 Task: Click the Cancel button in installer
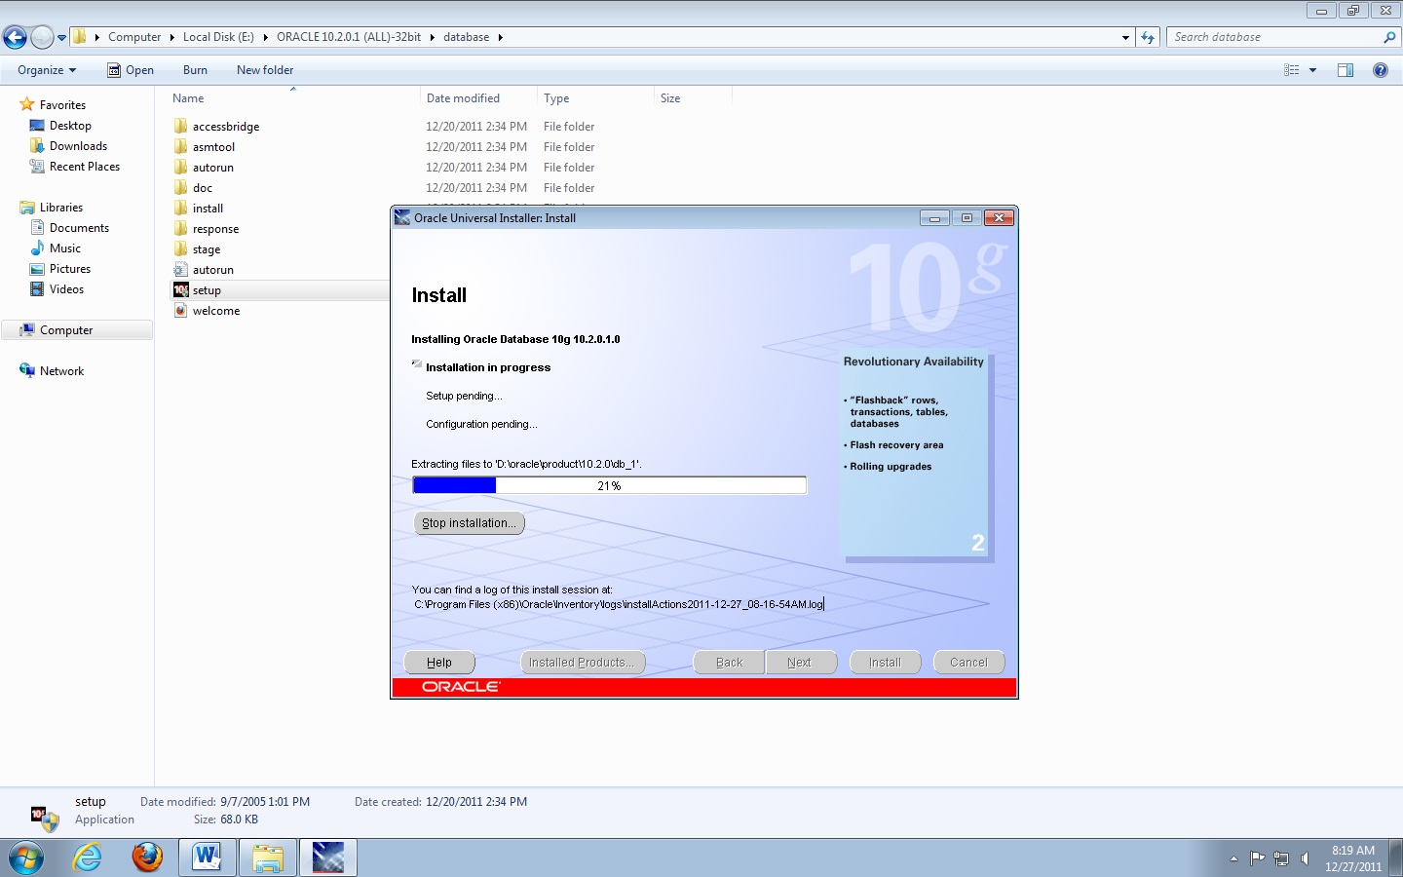point(968,663)
